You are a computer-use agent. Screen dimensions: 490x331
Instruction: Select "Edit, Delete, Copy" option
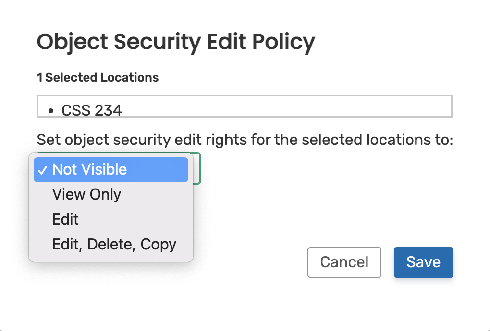(114, 245)
